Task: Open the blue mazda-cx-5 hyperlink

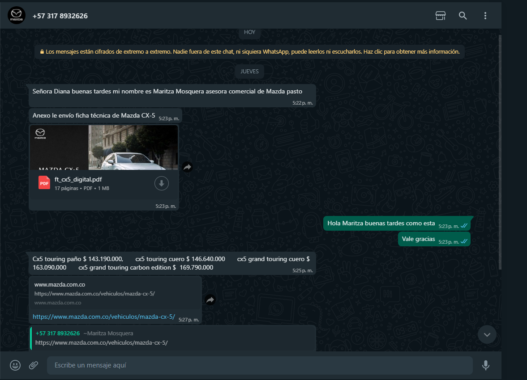Action: 104,317
